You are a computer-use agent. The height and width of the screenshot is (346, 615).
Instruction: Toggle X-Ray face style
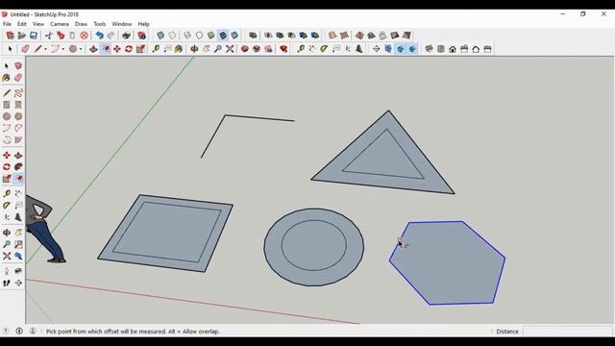[x=160, y=36]
